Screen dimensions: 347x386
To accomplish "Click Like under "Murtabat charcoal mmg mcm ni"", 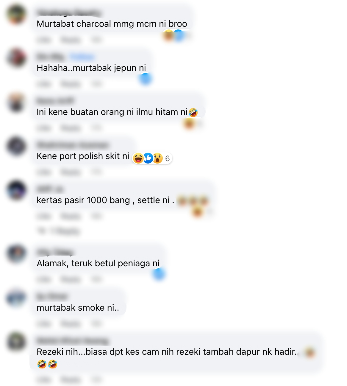I will tap(44, 40).
